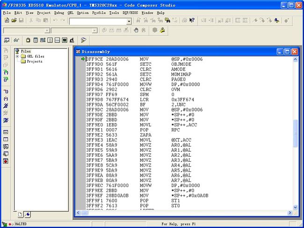Open the Profile menu
304x228 pixels.
pyautogui.click(x=99, y=13)
